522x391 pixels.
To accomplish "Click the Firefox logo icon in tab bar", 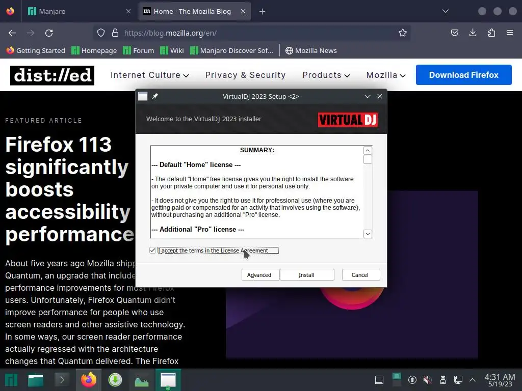I will point(10,11).
